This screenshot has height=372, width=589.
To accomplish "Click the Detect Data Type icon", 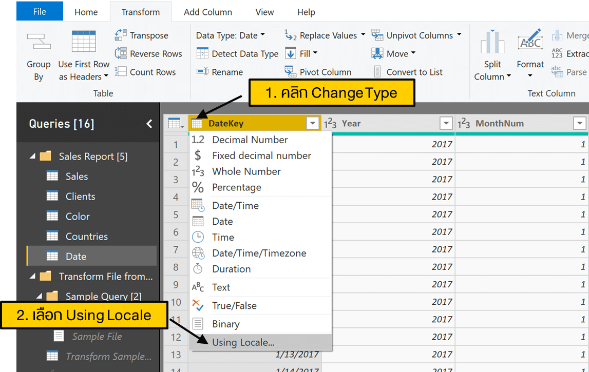I will [x=202, y=53].
